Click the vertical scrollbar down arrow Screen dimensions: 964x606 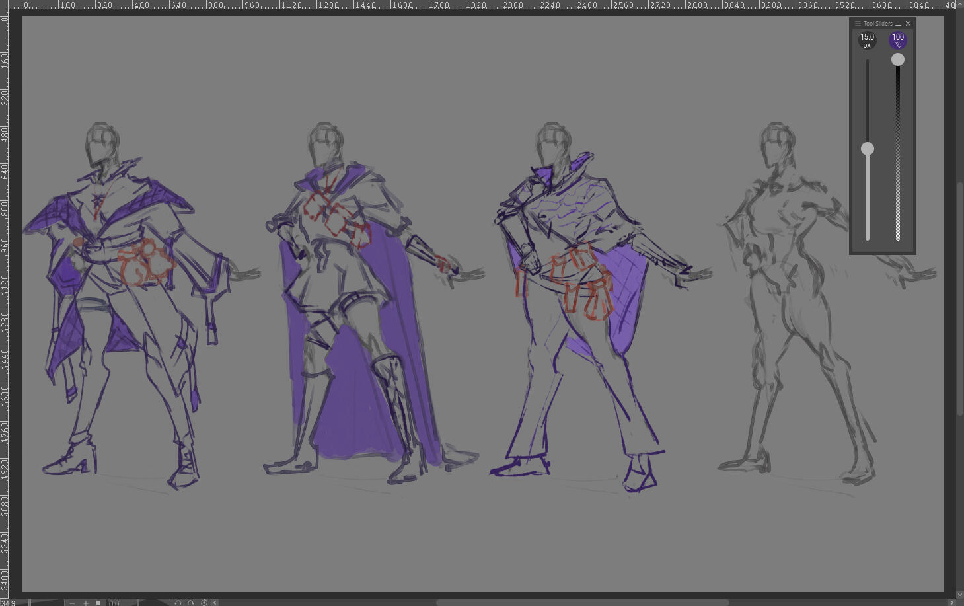(960, 594)
